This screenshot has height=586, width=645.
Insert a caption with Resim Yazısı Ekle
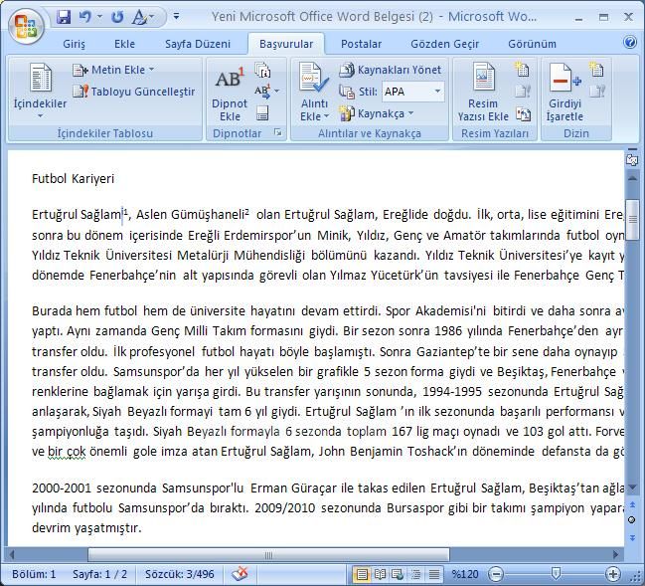coord(483,93)
